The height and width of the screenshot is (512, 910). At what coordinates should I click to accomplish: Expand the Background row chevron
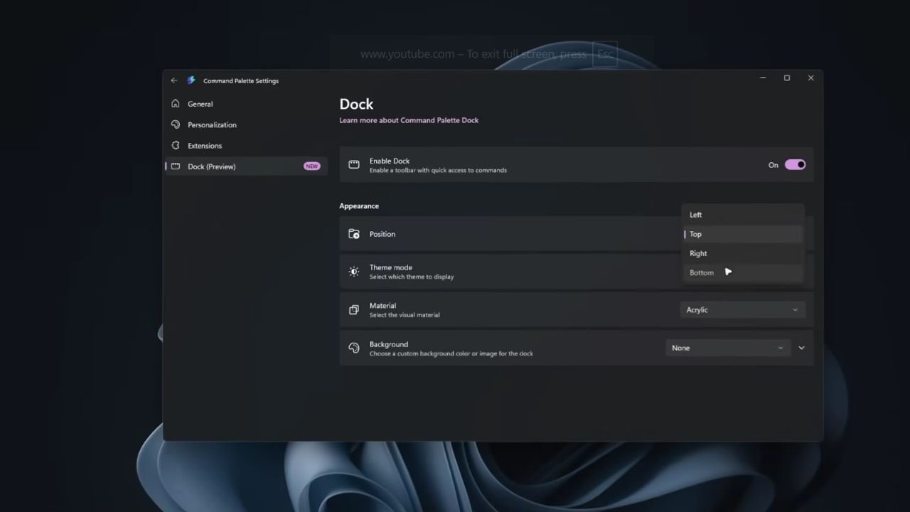tap(801, 347)
